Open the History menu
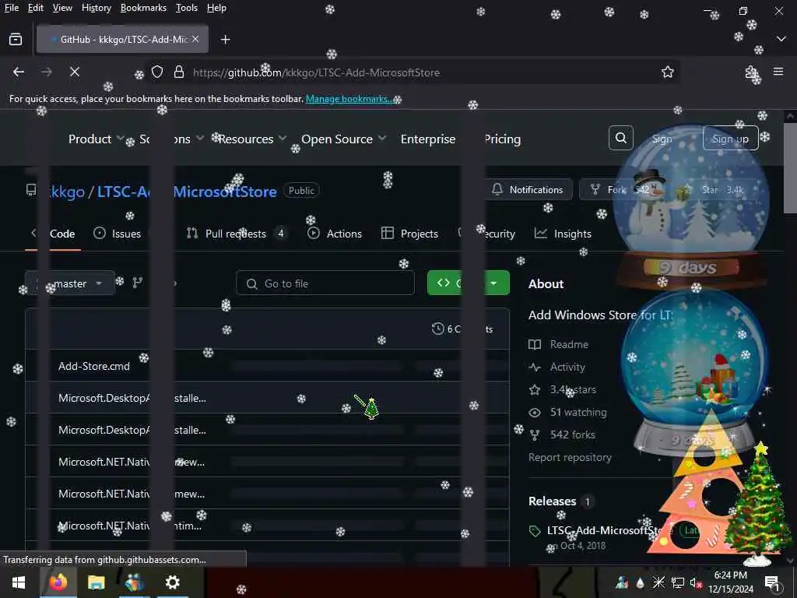Screen dimensions: 797x598 [96, 8]
